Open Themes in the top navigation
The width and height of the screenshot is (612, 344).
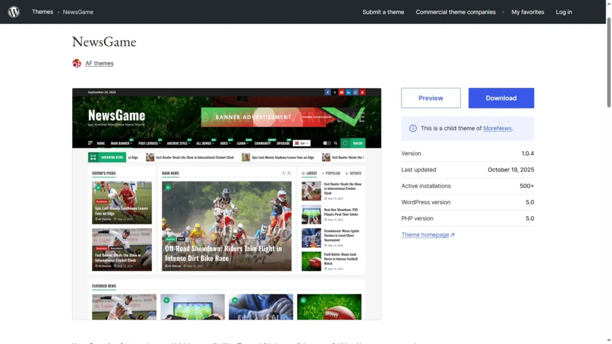42,12
